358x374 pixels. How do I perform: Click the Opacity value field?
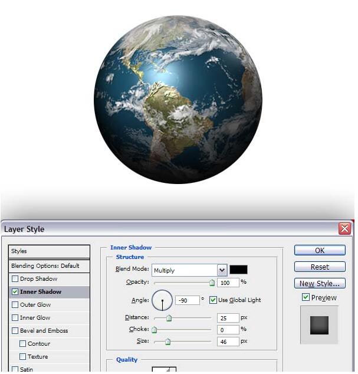click(228, 283)
